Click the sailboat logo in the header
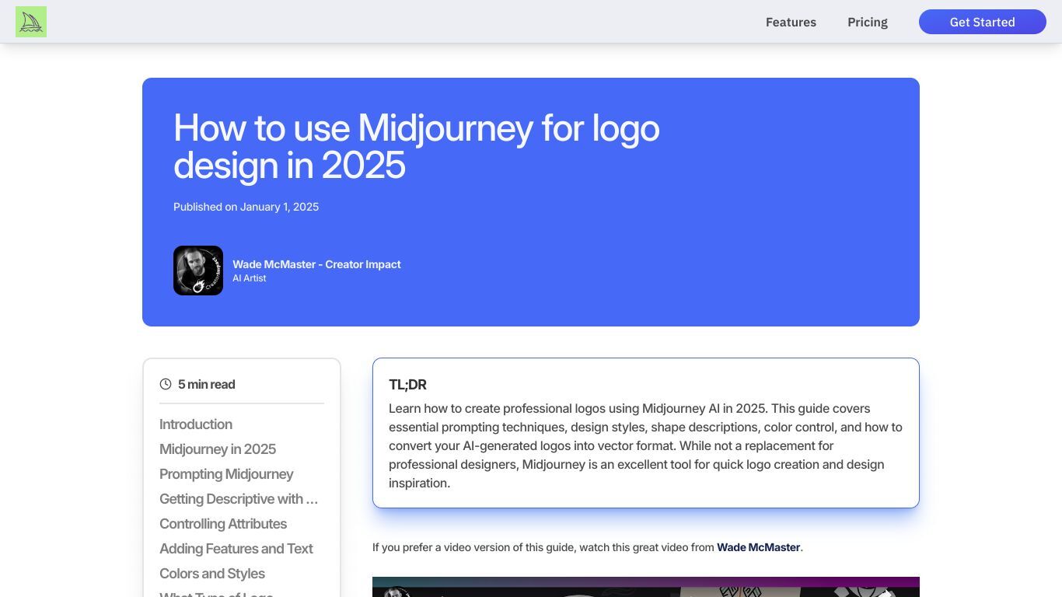Screen dimensions: 1062x597 [x=31, y=22]
